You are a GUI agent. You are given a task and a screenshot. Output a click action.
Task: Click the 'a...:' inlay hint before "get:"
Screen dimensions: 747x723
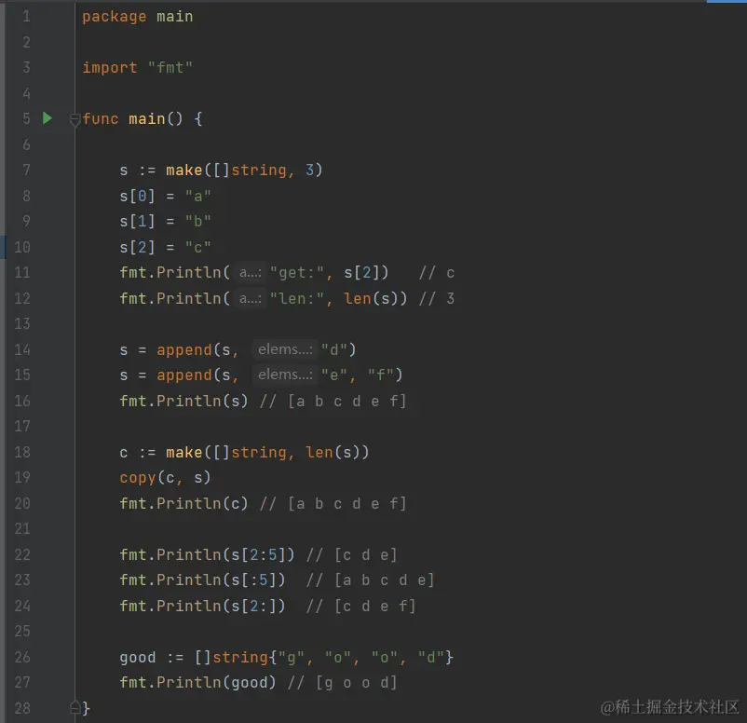[x=251, y=273]
